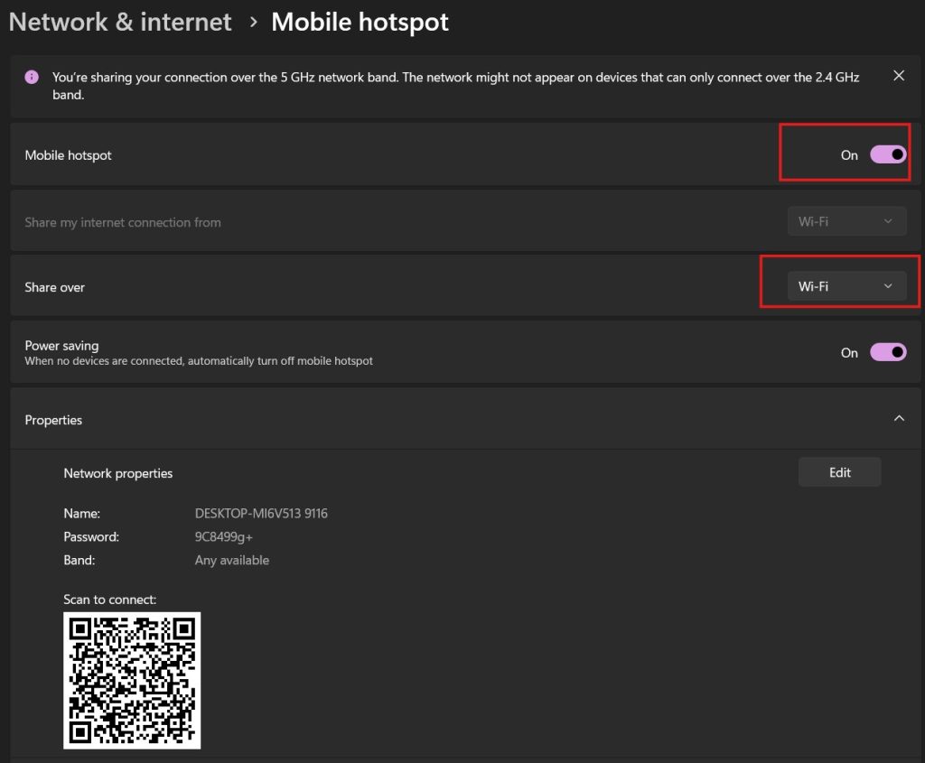Viewport: 925px width, 763px height.
Task: Click the Power saving description text
Action: click(x=199, y=361)
